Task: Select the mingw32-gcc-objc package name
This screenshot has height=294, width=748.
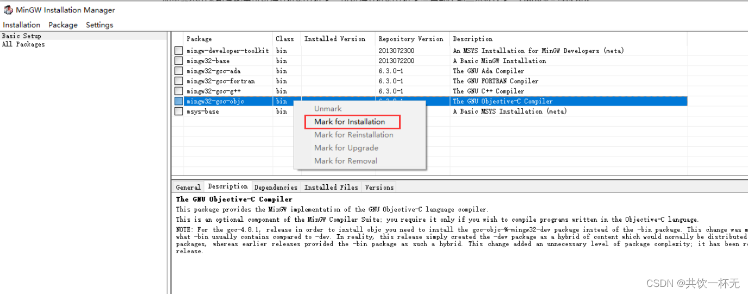Action: tap(215, 101)
